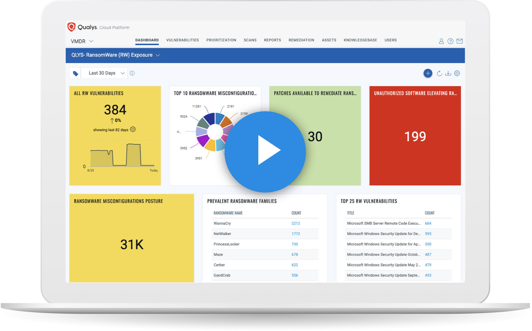Click the Microsoft Windows Security Update Septe... title

coord(383,275)
